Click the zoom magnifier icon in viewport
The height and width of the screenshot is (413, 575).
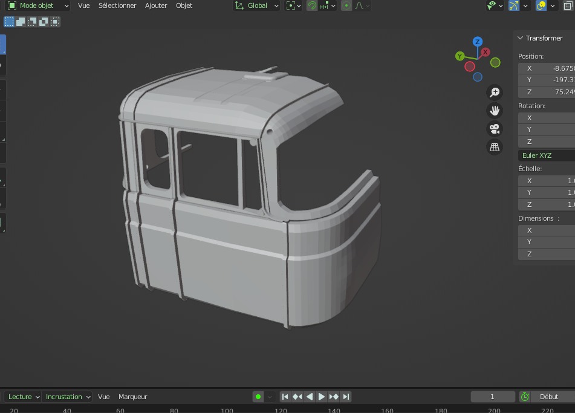point(495,92)
